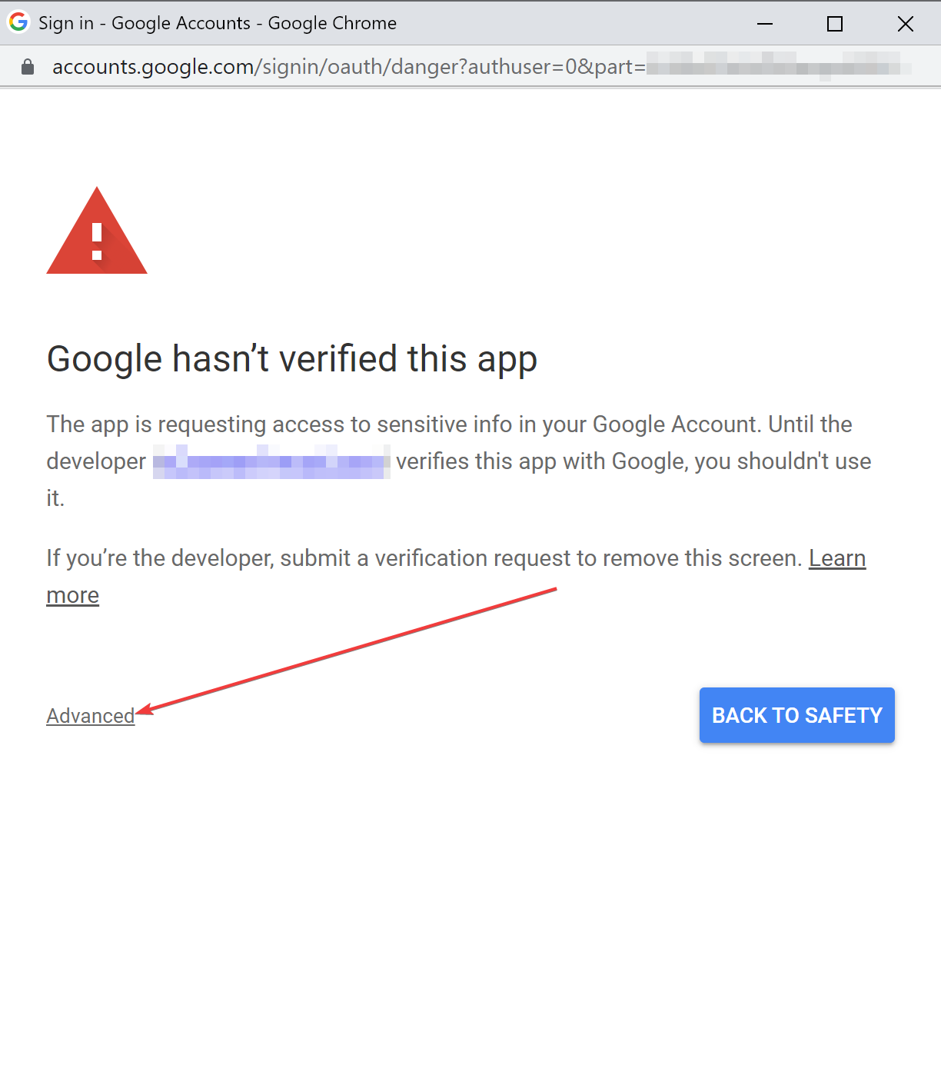Click the red warning triangle icon

pos(97,231)
